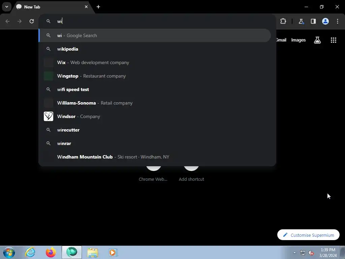Click the back navigation arrow
Screen dimensions: 345x259
pyautogui.click(x=7, y=21)
